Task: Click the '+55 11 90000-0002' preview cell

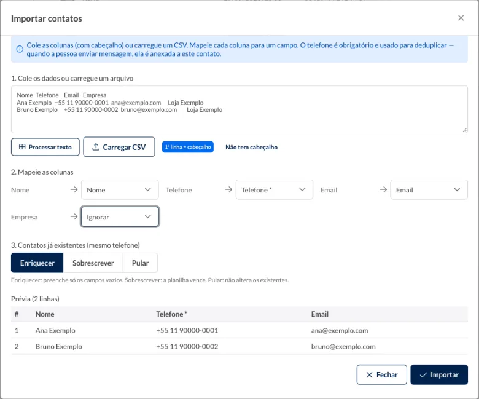Action: (x=187, y=346)
